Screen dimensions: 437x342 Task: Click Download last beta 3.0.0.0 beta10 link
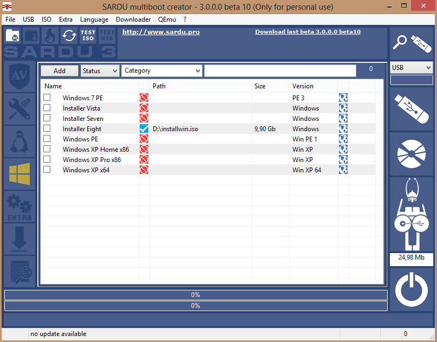308,32
